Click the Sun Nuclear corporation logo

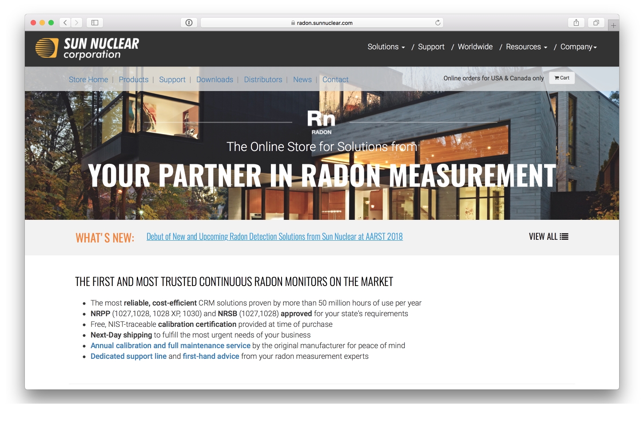(x=87, y=48)
